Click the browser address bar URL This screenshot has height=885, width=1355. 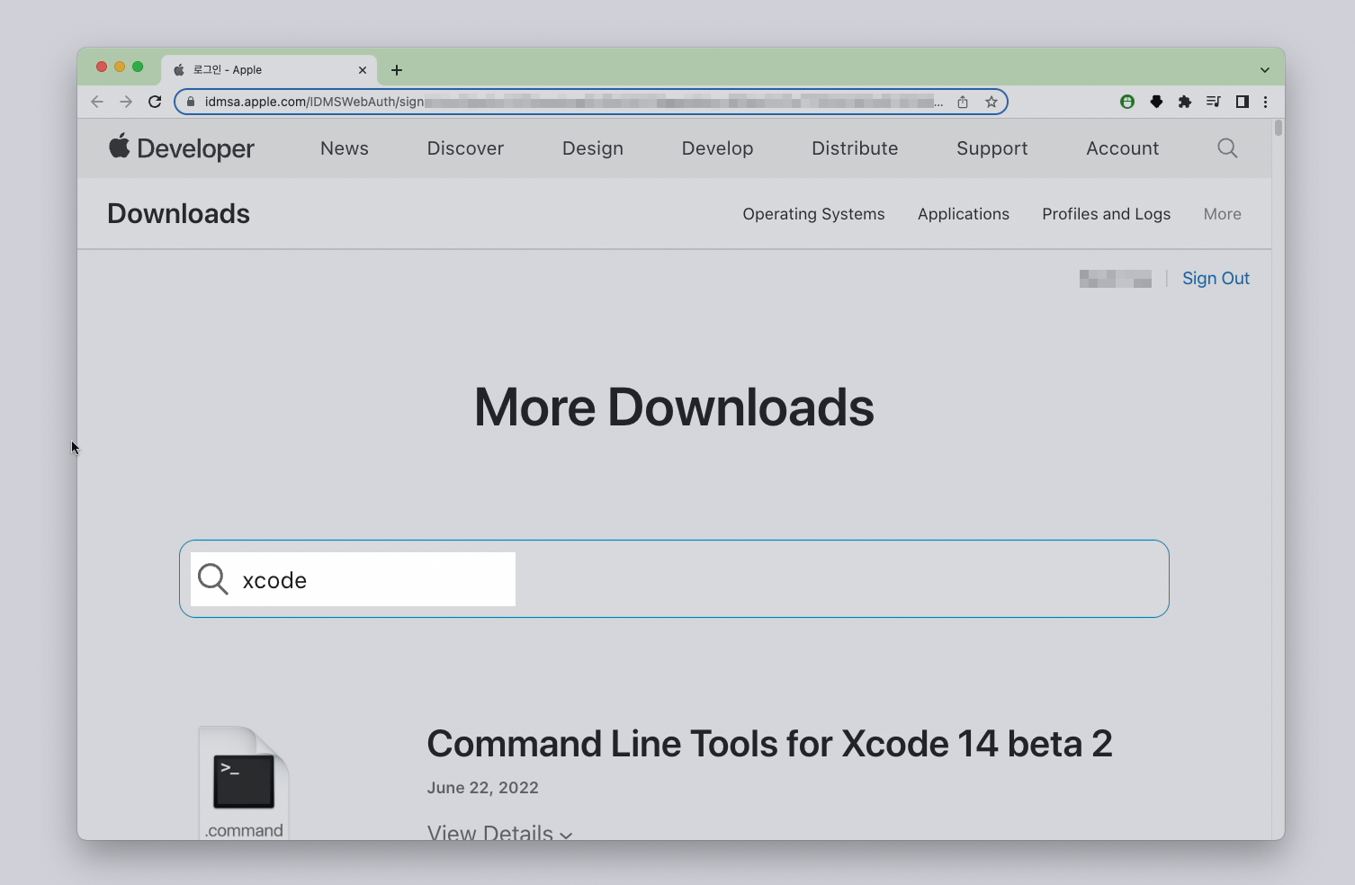click(x=574, y=102)
